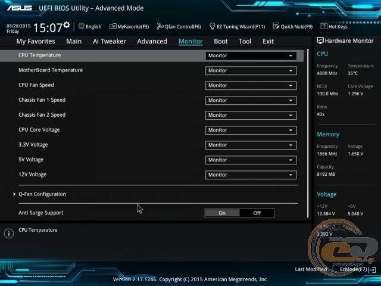Click Qfan Control(F6) label

[183, 26]
